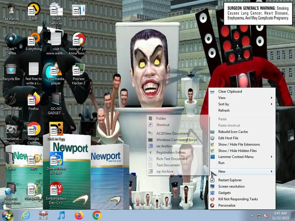
Task: Click the muted volume tray icon
Action: tap(266, 216)
